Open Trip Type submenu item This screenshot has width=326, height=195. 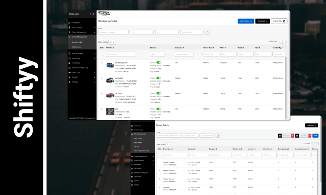pyautogui.click(x=137, y=147)
